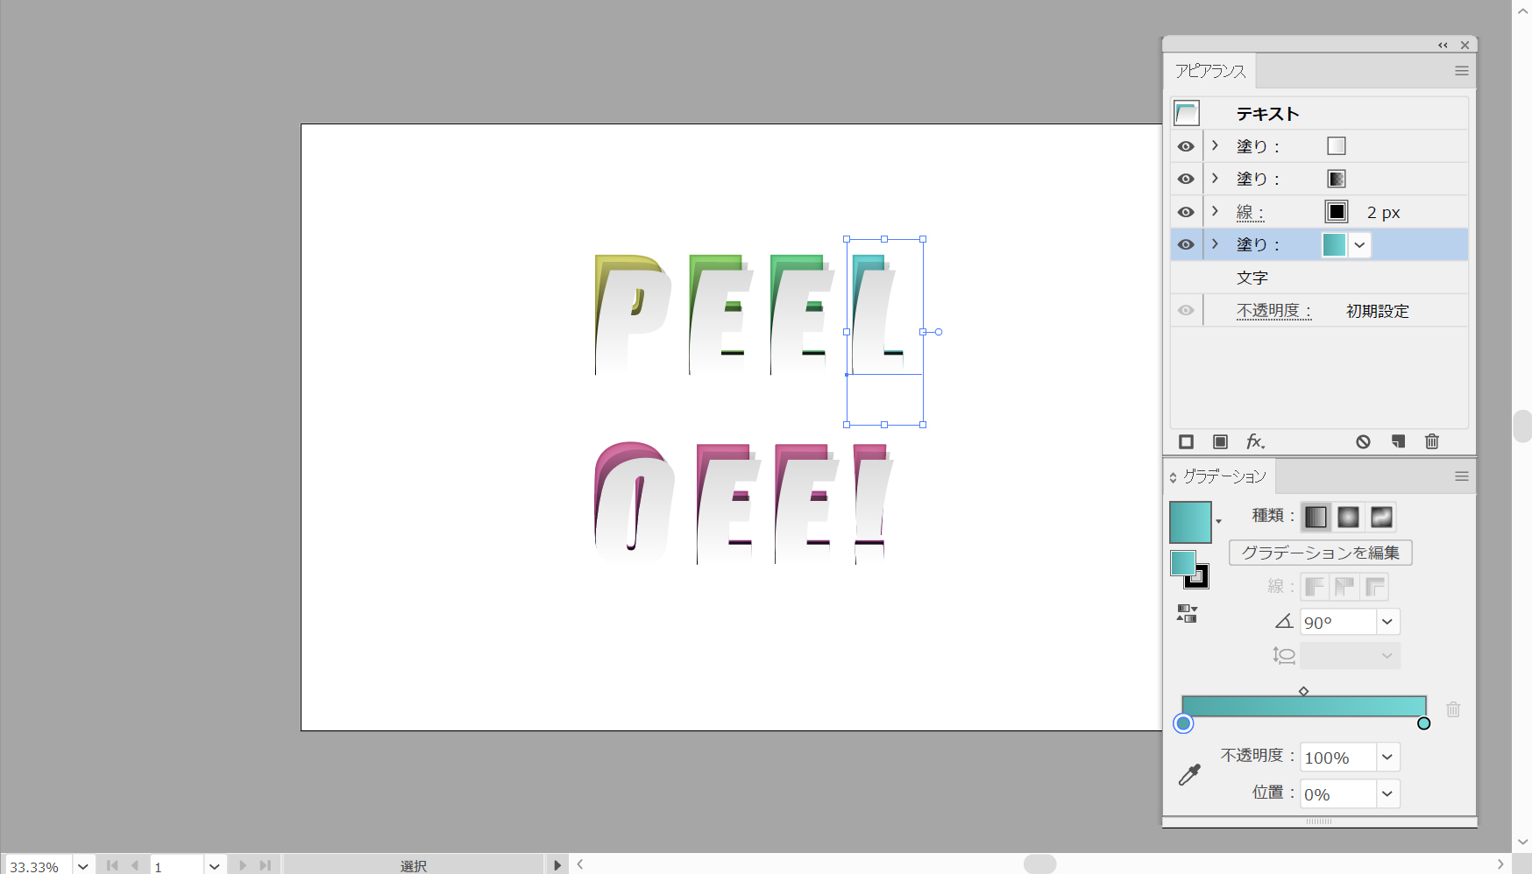Click the 不透明度 link in Appearance panel

click(x=1273, y=311)
